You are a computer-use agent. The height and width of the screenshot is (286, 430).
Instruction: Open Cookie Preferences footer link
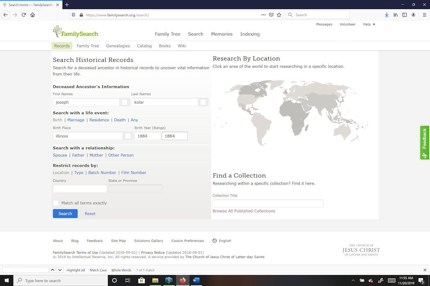pyautogui.click(x=188, y=241)
